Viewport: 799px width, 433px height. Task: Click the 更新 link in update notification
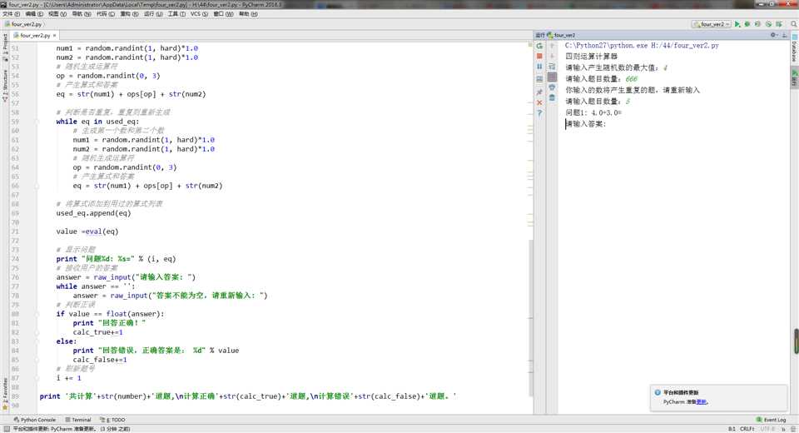(702, 402)
